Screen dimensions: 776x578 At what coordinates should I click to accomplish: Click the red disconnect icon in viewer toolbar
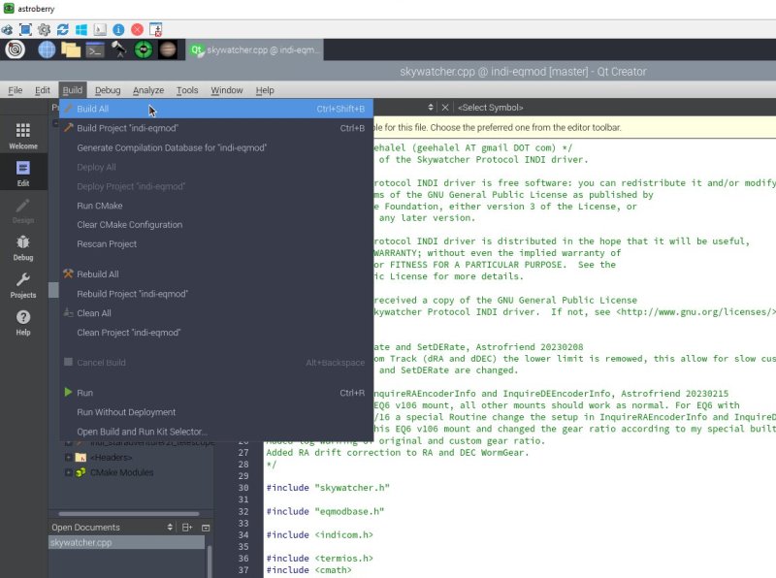(x=138, y=30)
